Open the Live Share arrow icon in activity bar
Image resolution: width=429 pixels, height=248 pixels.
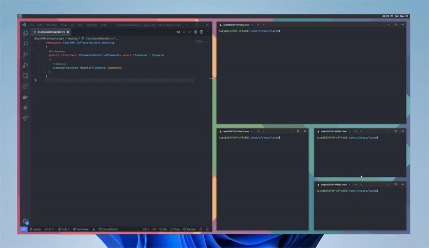(x=26, y=118)
